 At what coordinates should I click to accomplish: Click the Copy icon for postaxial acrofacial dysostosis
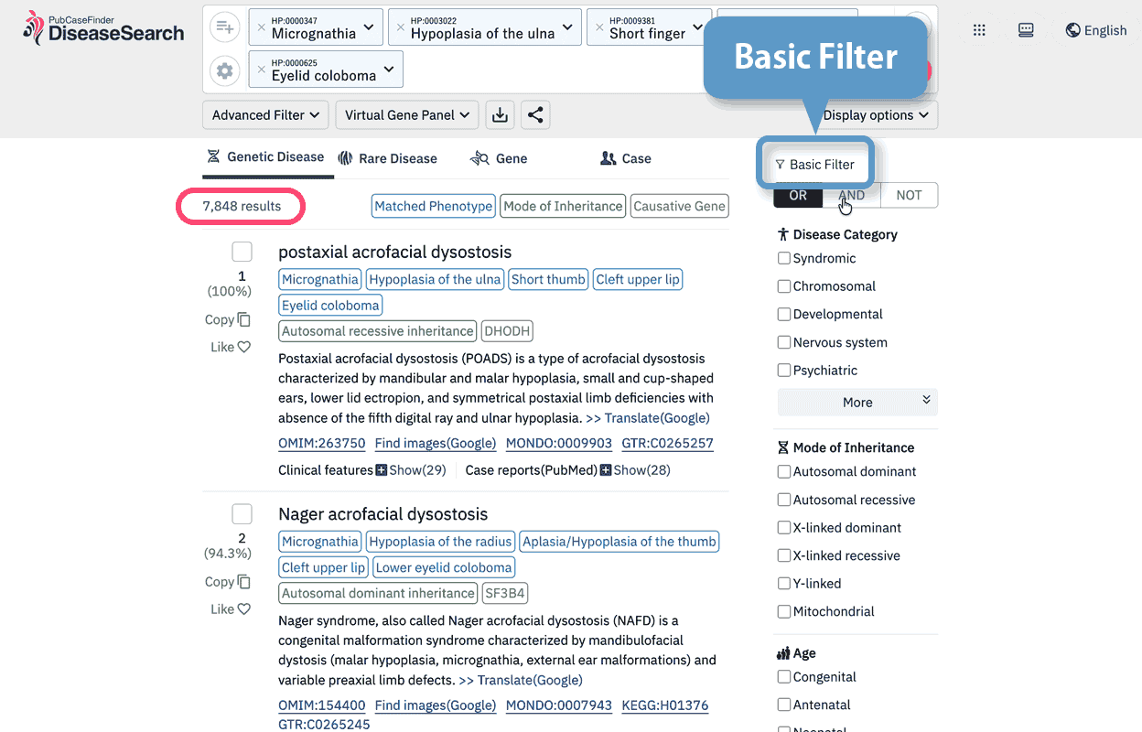coord(243,319)
